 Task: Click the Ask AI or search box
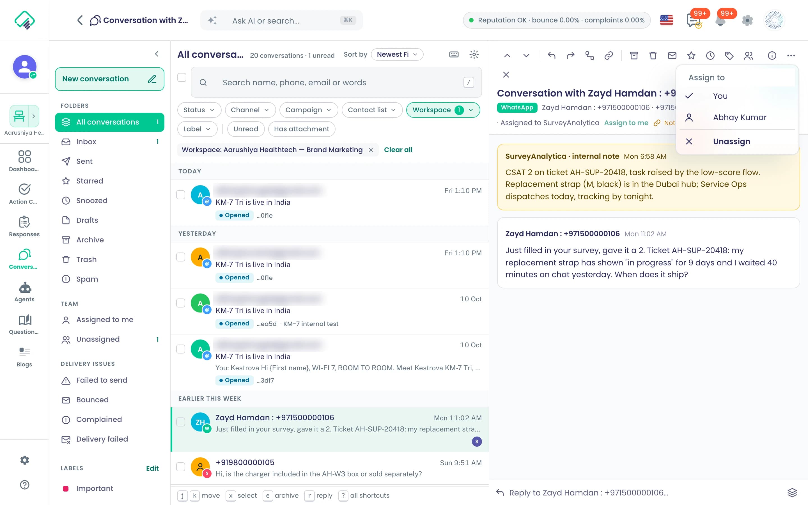coord(281,20)
